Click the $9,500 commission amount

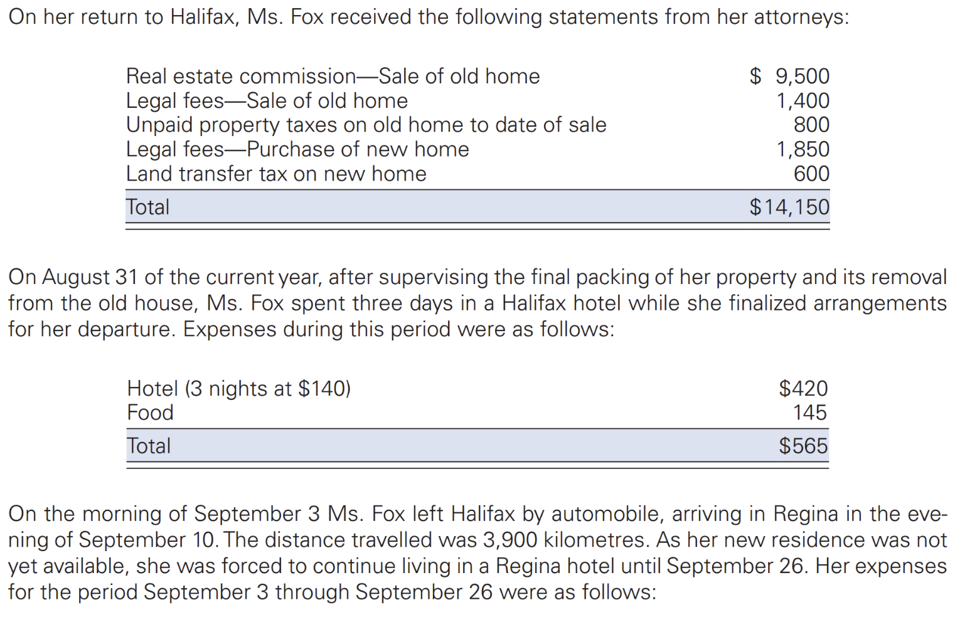pos(790,76)
